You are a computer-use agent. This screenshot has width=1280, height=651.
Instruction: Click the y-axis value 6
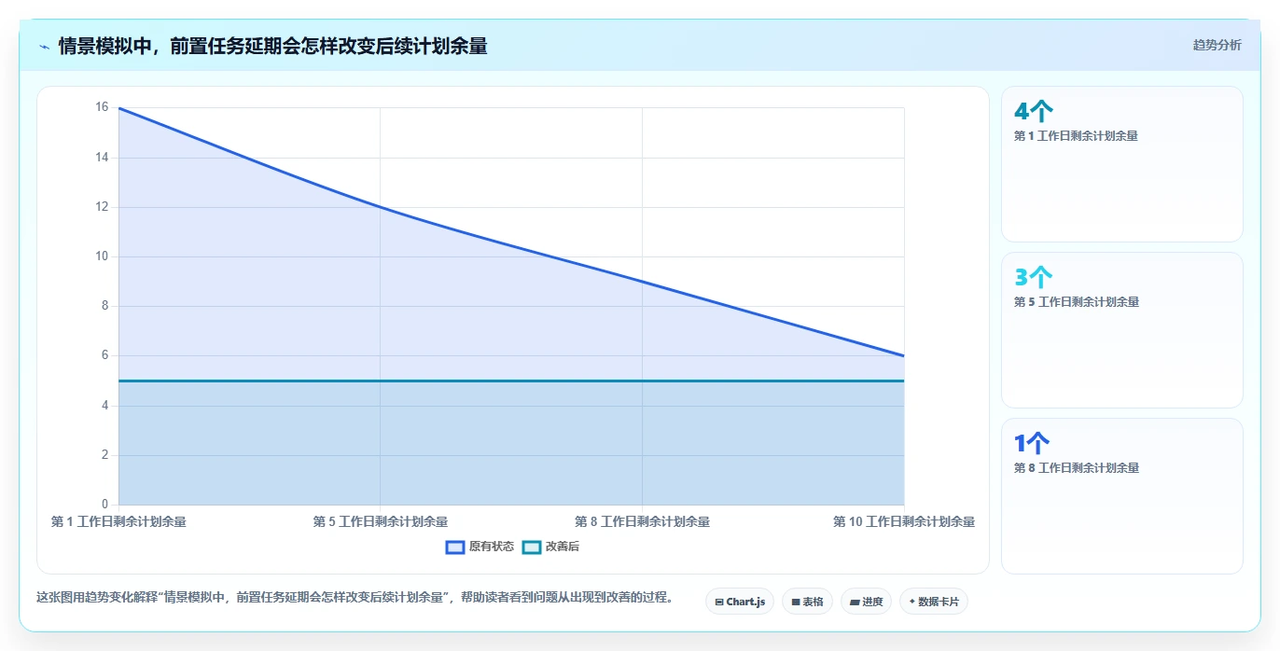pyautogui.click(x=104, y=355)
